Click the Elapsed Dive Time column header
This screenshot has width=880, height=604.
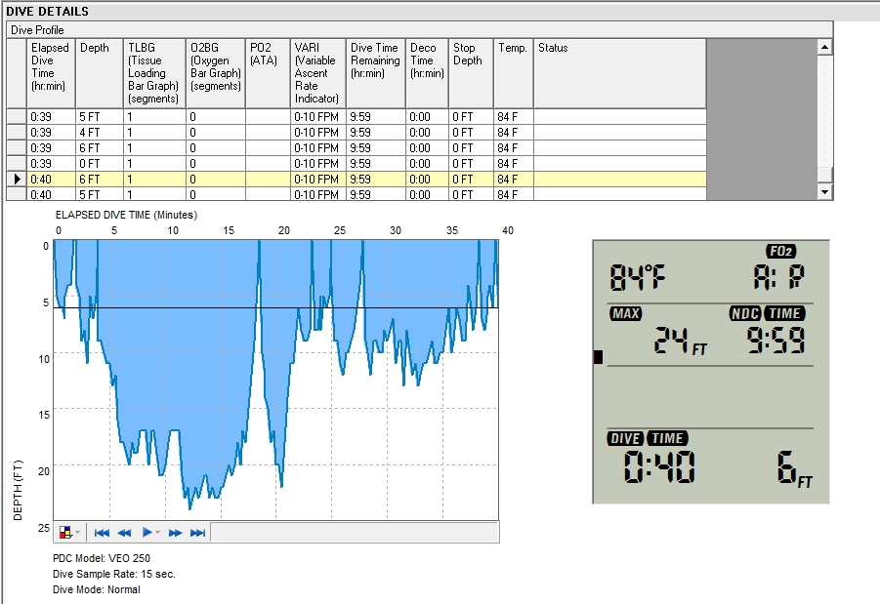[x=51, y=73]
